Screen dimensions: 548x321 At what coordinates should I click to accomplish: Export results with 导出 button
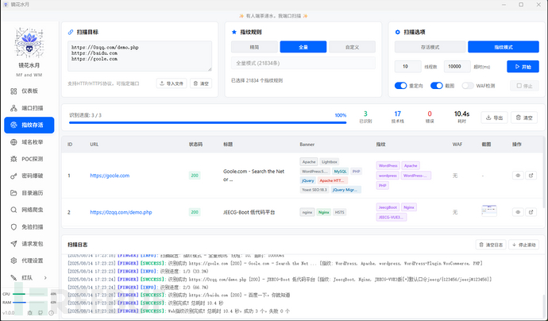click(x=494, y=118)
